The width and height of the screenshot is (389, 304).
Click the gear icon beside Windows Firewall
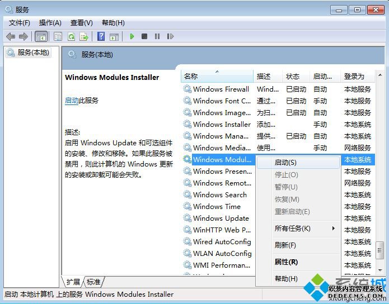(188, 89)
